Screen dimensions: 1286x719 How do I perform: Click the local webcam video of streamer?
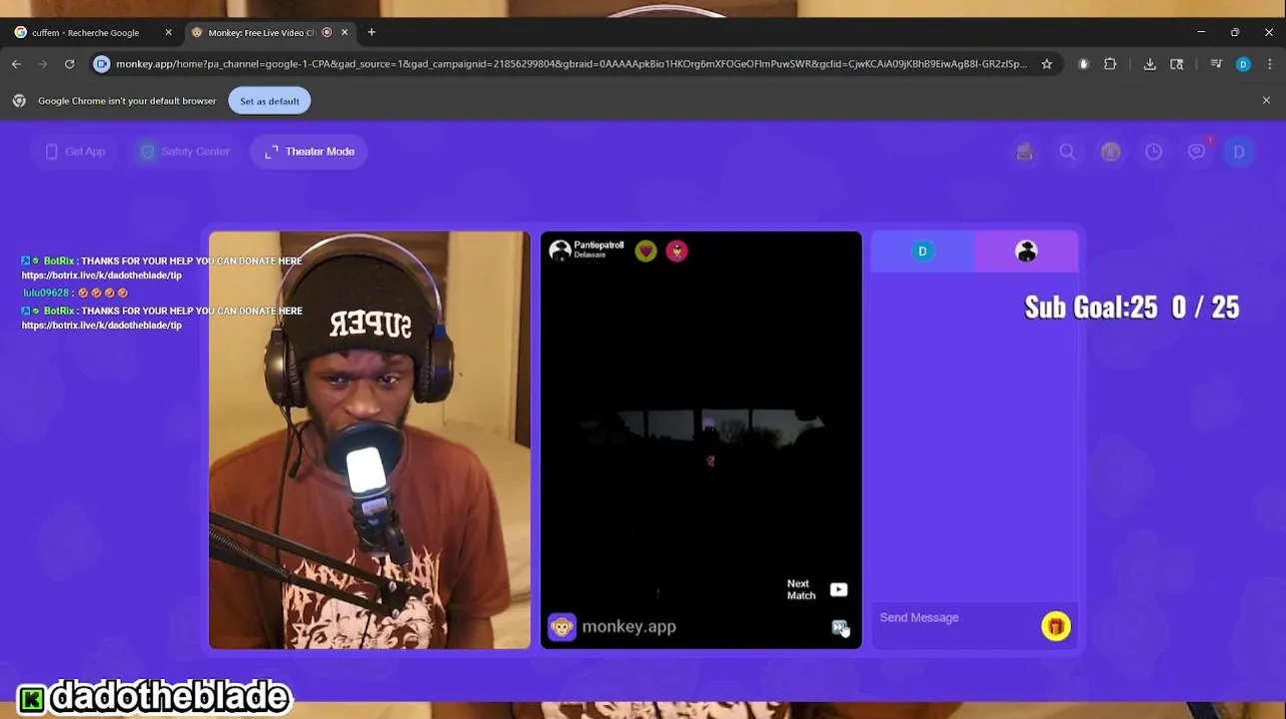(370, 440)
